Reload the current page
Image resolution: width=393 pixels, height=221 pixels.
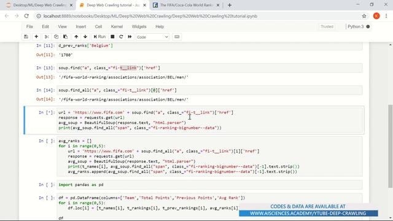(x=26, y=16)
